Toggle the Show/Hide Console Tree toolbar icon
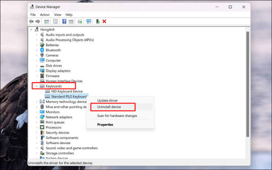The width and height of the screenshot is (272, 170). [47, 21]
